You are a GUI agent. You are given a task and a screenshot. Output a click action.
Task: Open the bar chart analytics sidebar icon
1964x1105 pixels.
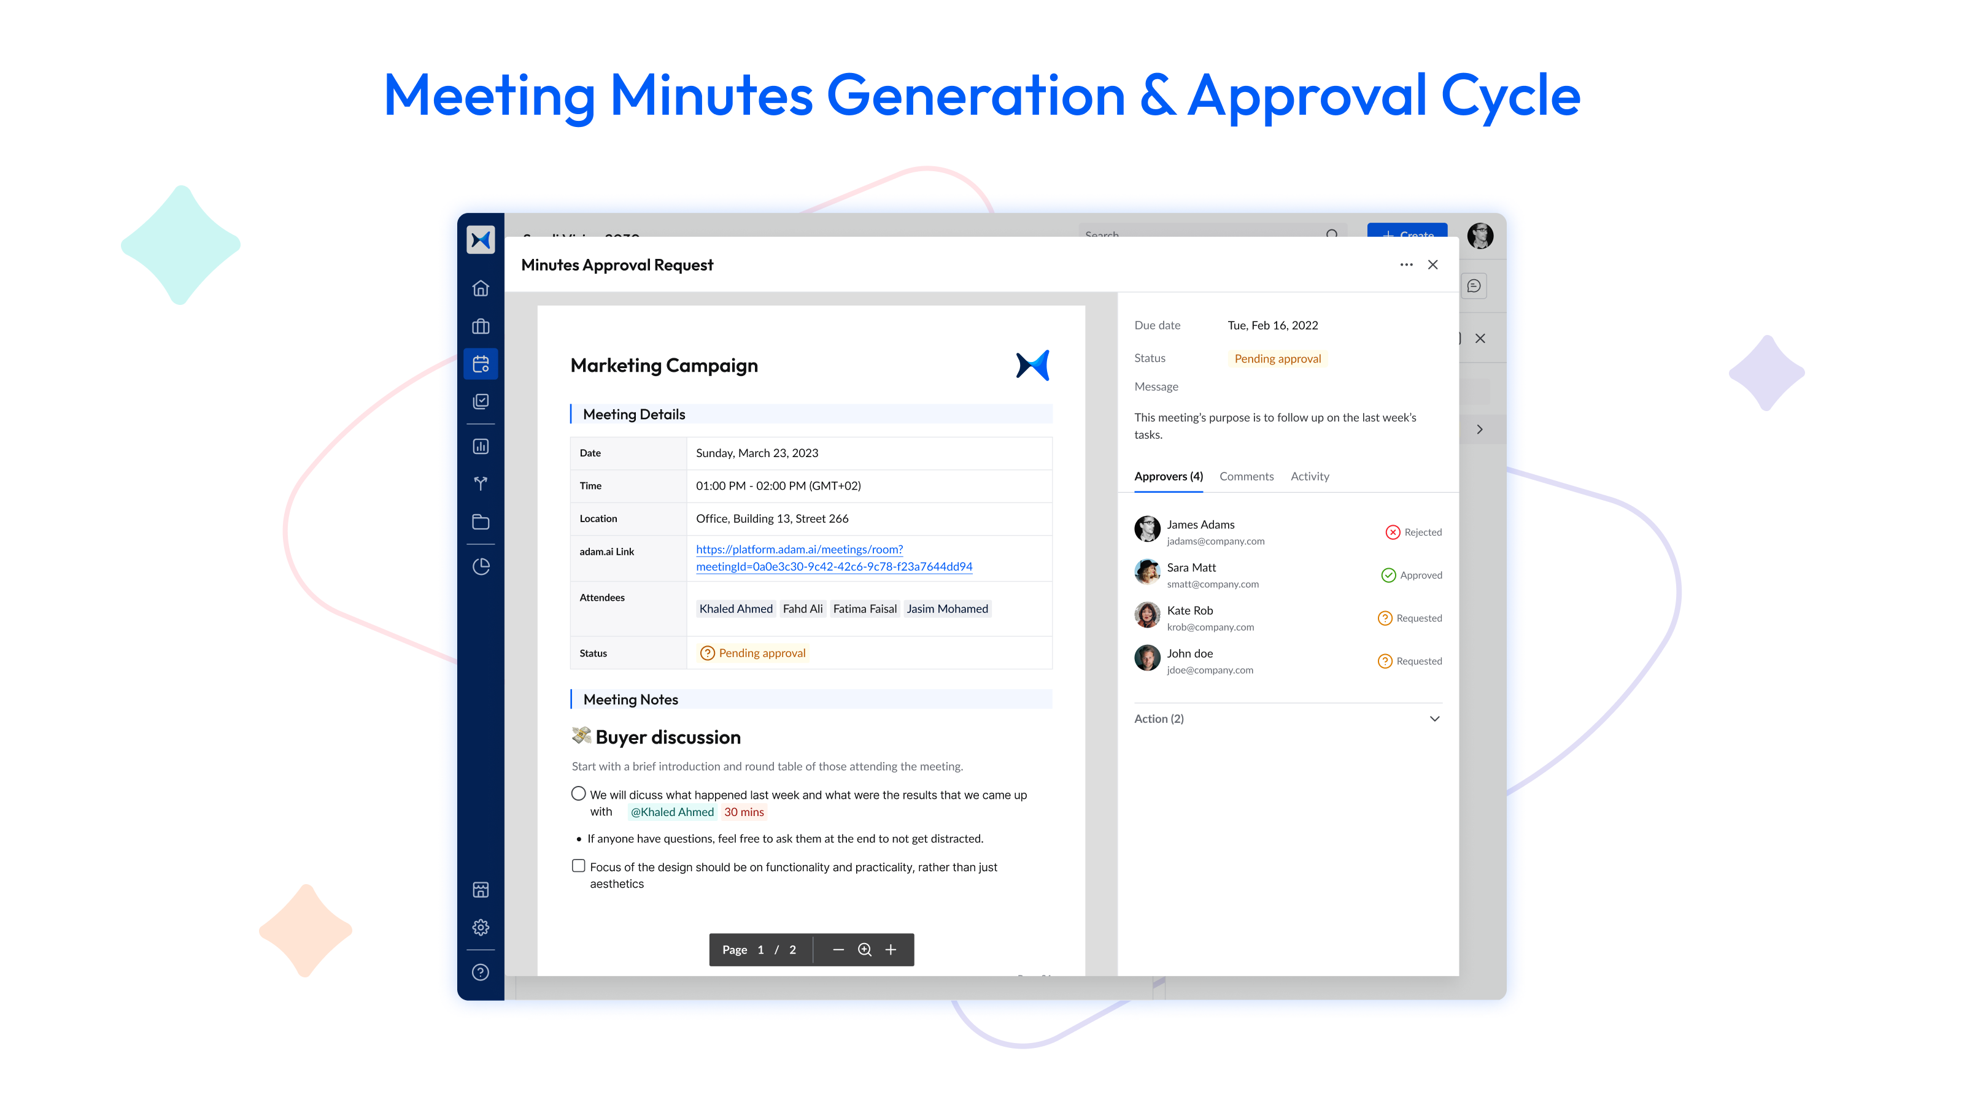(x=481, y=447)
